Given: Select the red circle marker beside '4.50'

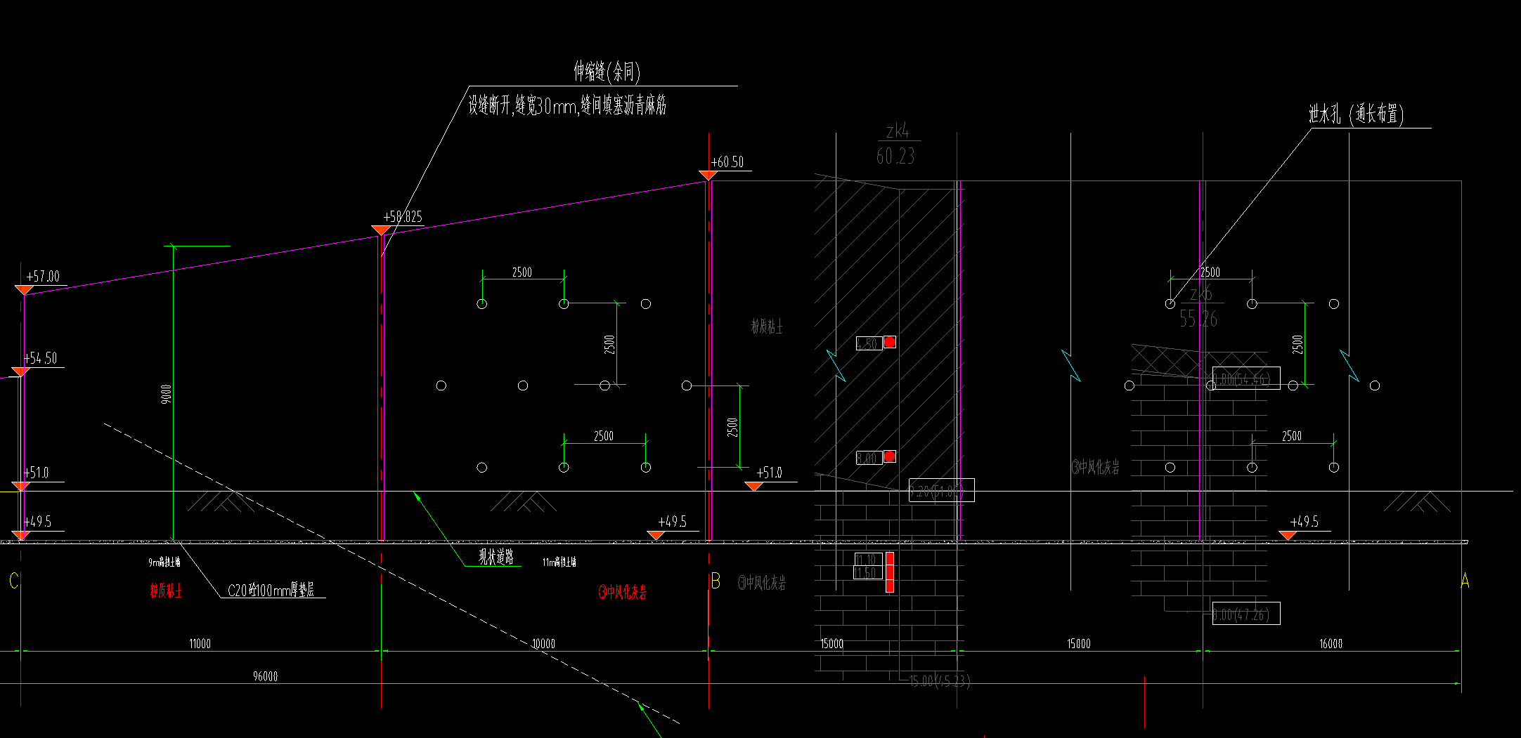Looking at the screenshot, I should 890,342.
